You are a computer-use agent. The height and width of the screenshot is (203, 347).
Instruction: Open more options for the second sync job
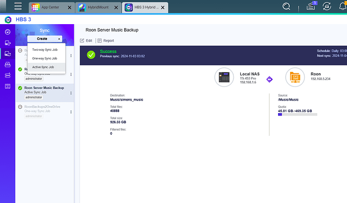pos(71,74)
